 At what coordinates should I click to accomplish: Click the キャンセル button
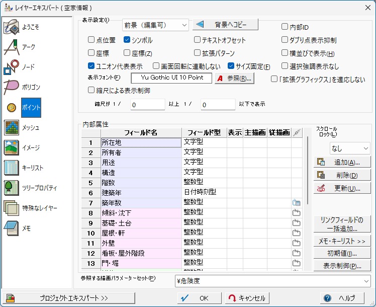pos(247,298)
